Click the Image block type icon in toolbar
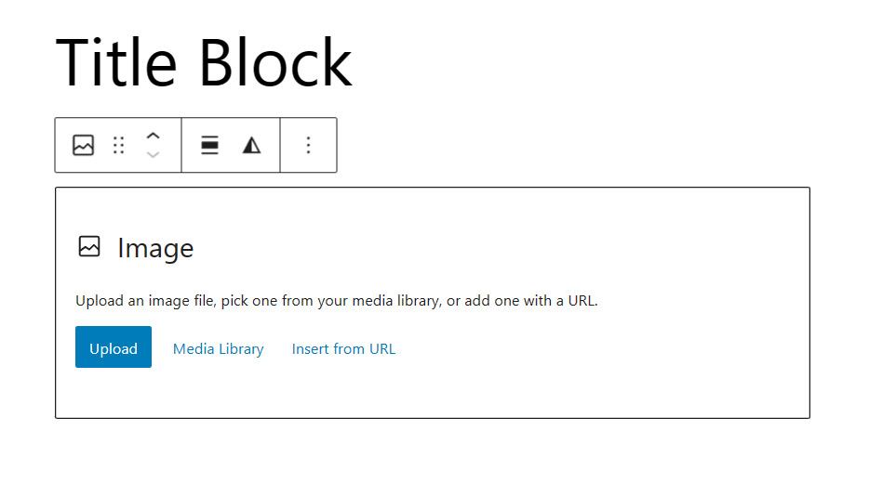This screenshot has height=483, width=896. 84,146
